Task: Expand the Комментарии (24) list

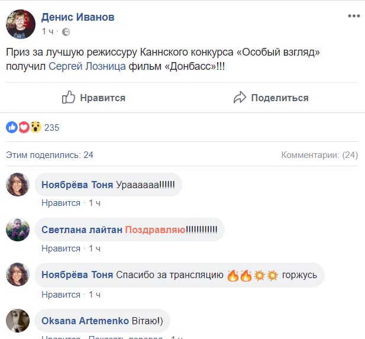Action: [319, 155]
